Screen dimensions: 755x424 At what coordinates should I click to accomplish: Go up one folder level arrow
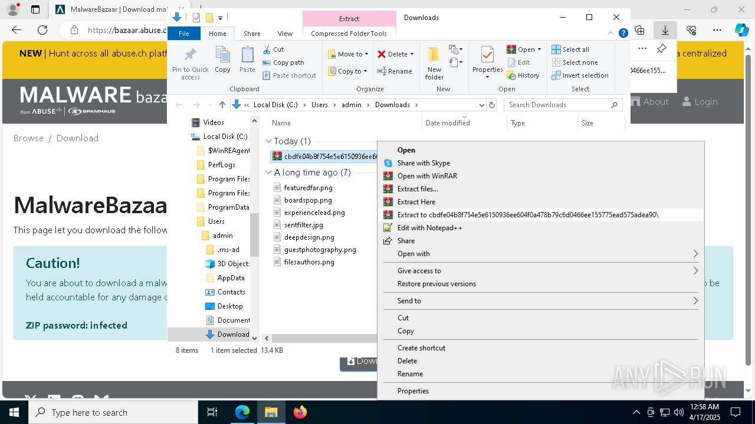222,105
